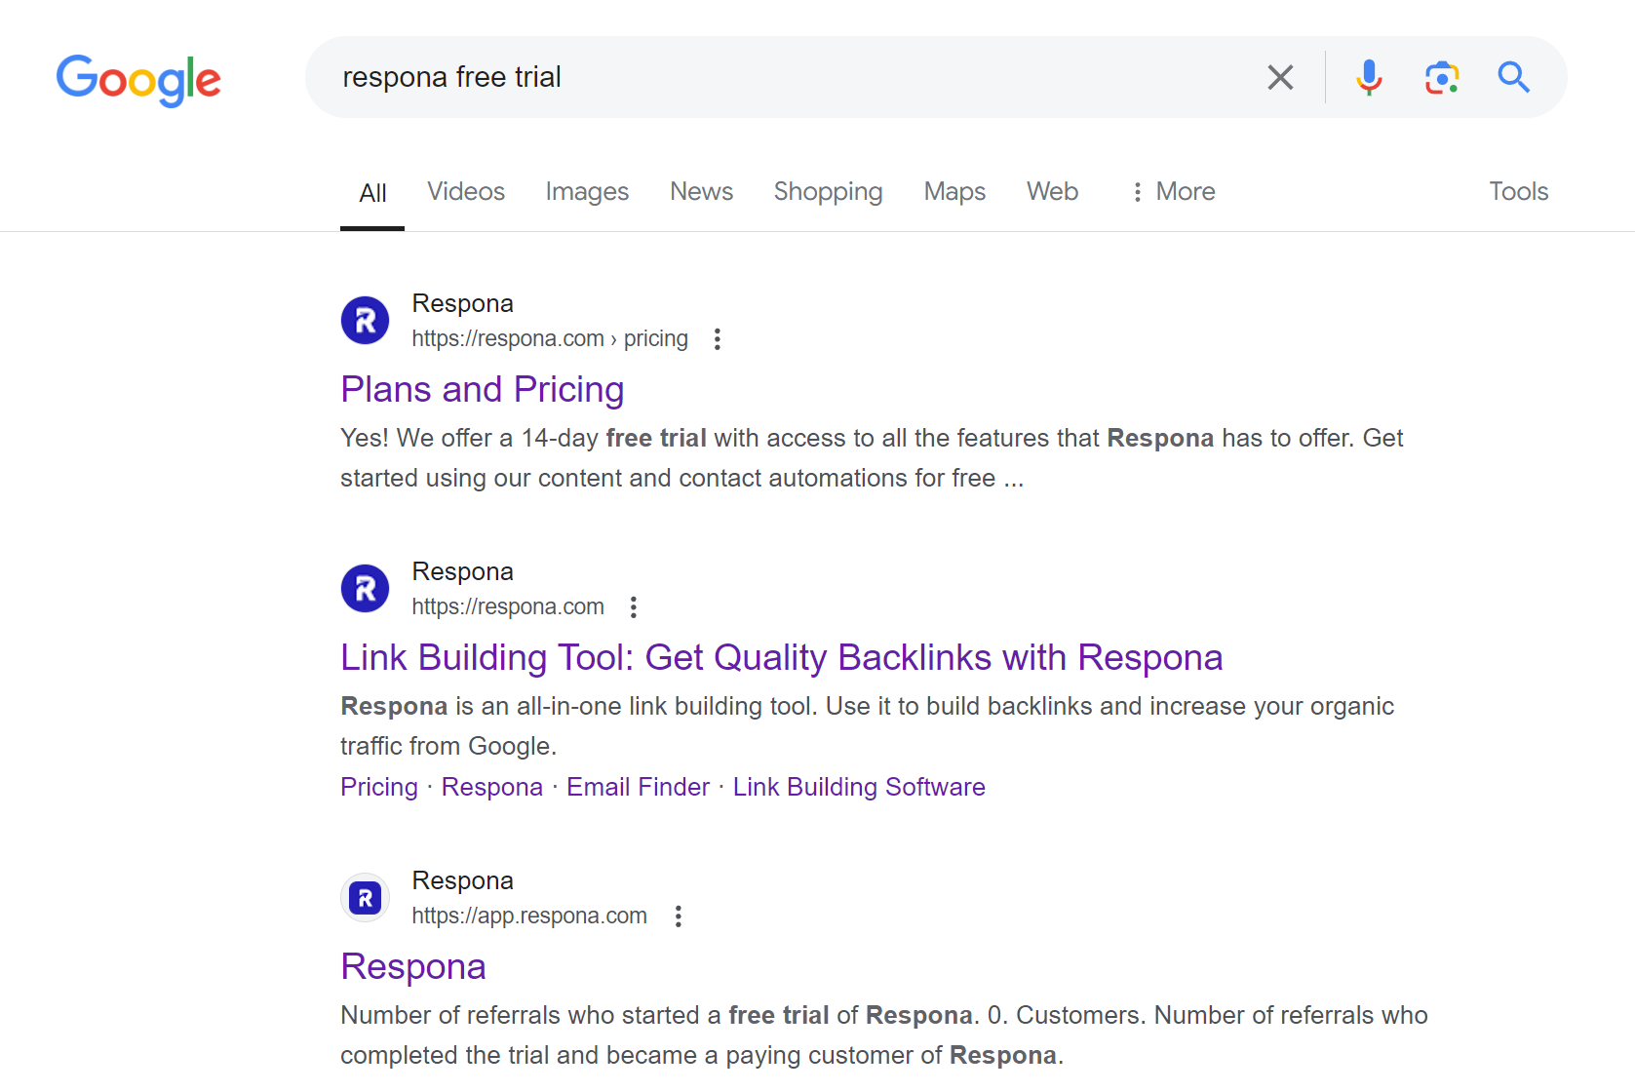
Task: Click the https://respona.com URL text
Action: pyautogui.click(x=508, y=606)
